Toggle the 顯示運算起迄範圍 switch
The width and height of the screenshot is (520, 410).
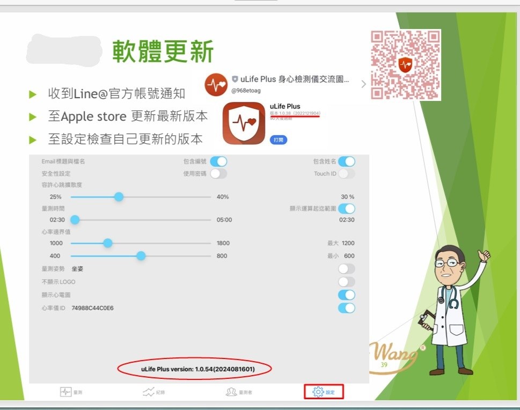click(x=347, y=209)
